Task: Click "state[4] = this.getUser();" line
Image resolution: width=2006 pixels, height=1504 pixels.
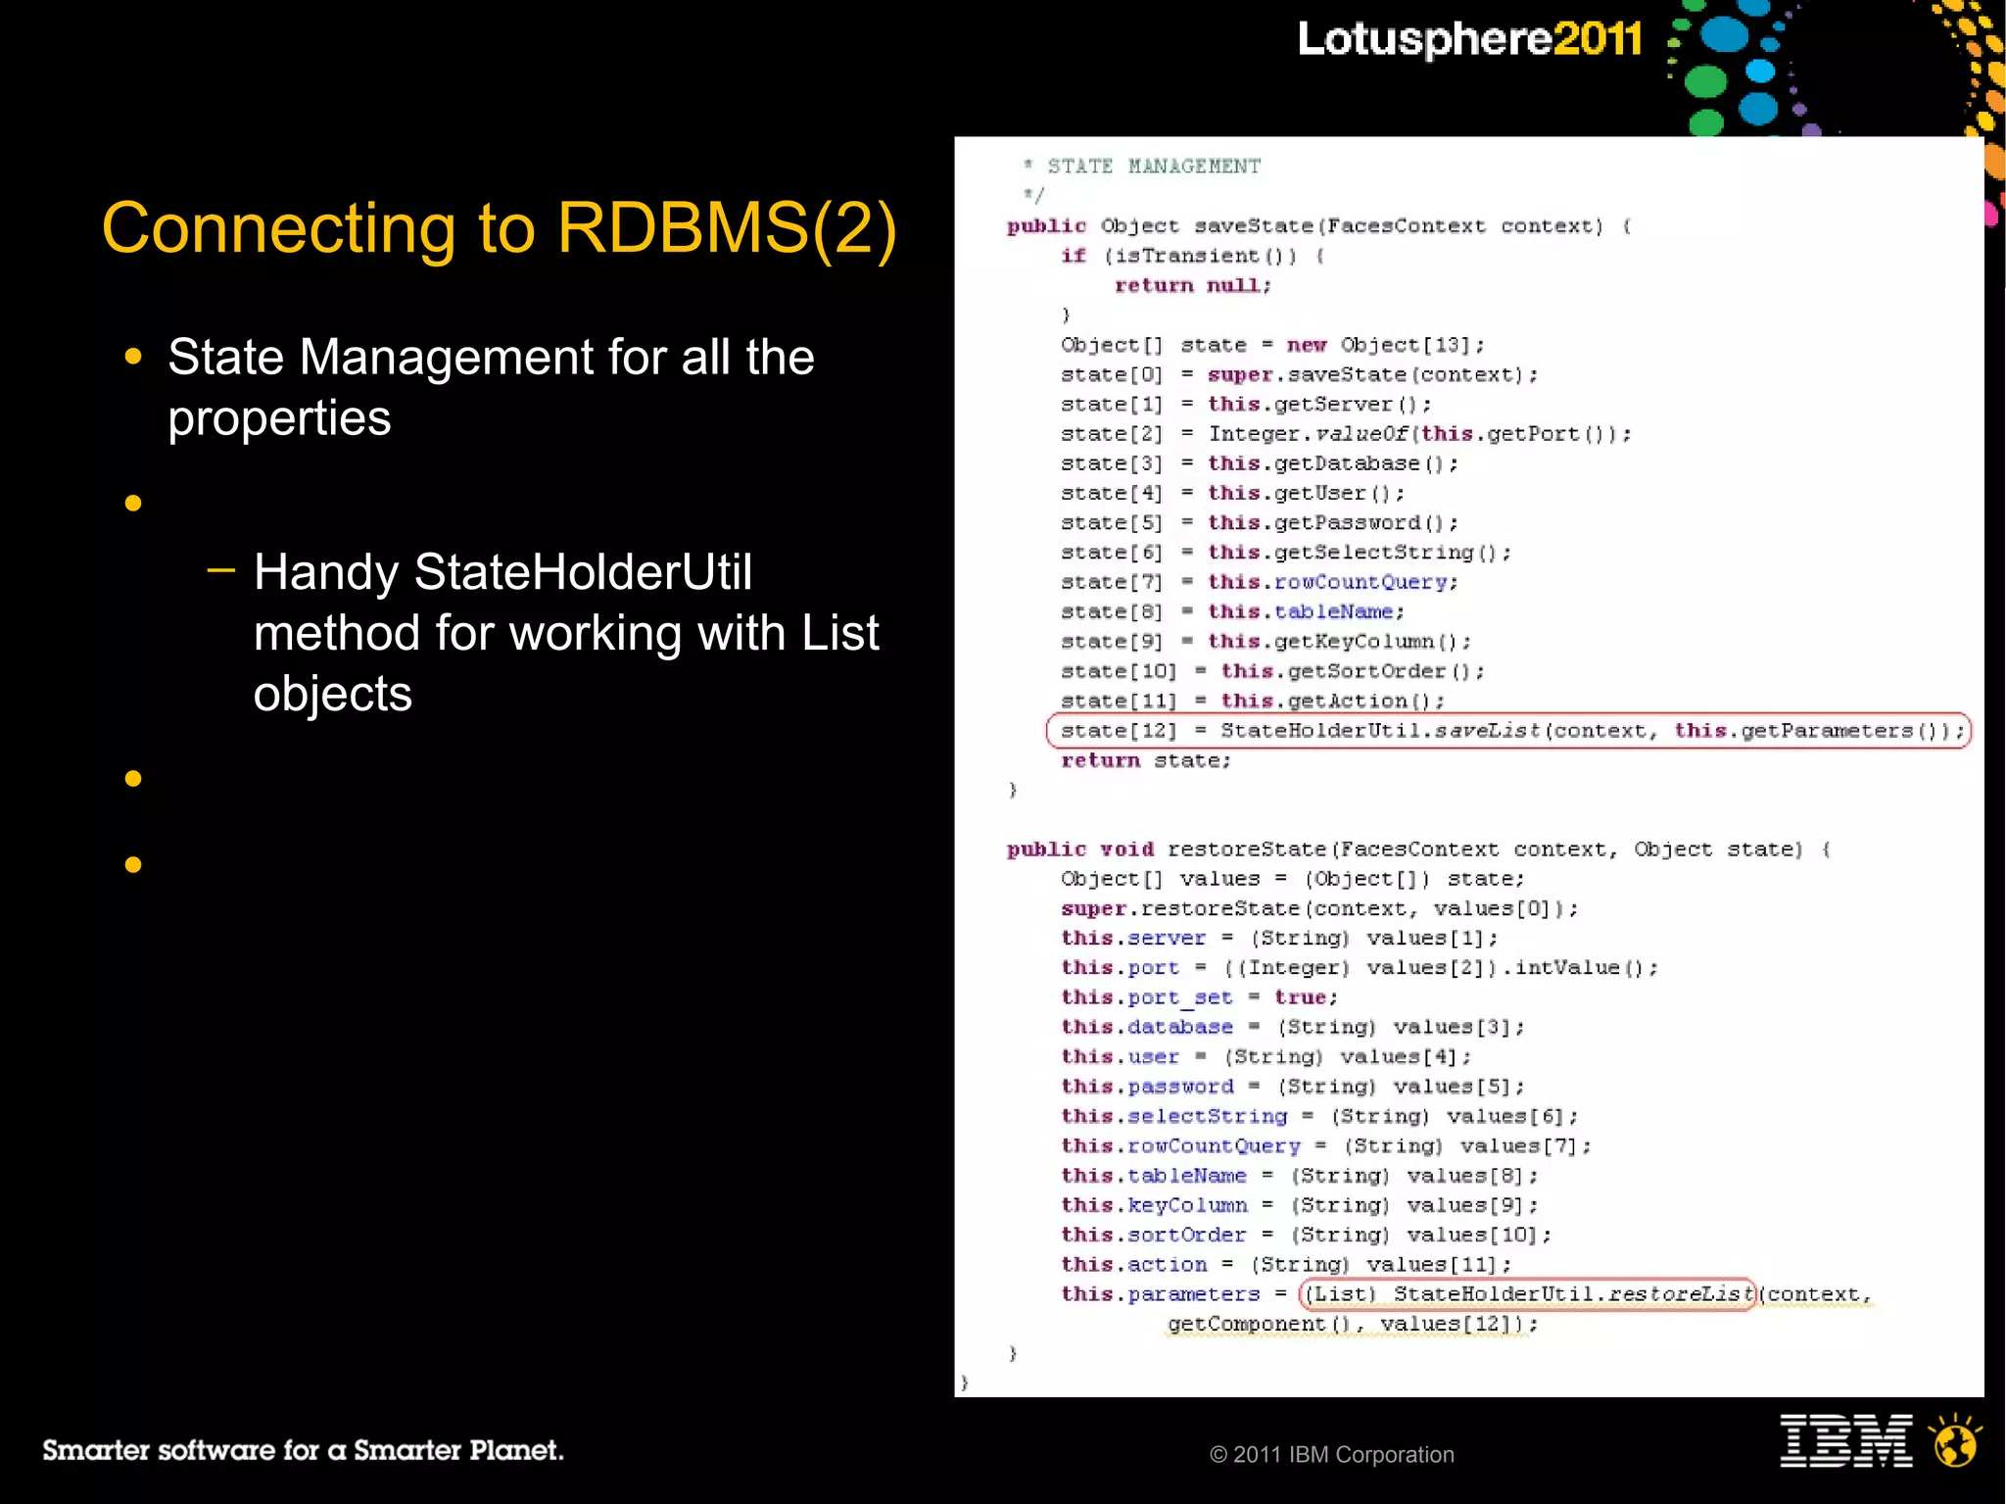Action: 1233,493
